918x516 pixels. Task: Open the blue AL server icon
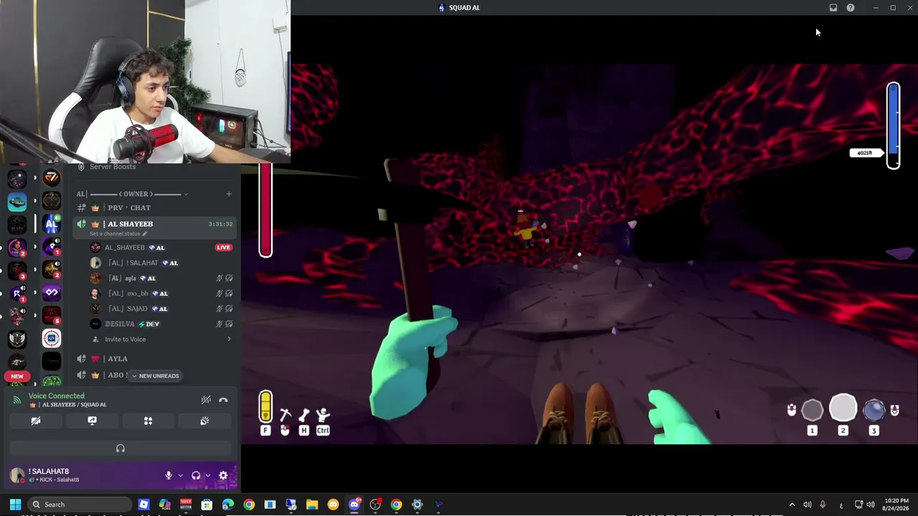click(x=51, y=224)
